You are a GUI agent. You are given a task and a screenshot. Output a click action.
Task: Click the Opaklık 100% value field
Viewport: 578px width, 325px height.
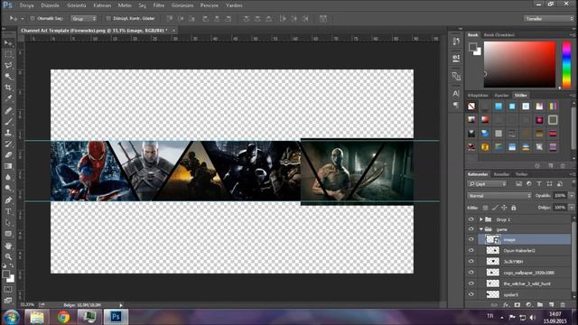coord(560,196)
